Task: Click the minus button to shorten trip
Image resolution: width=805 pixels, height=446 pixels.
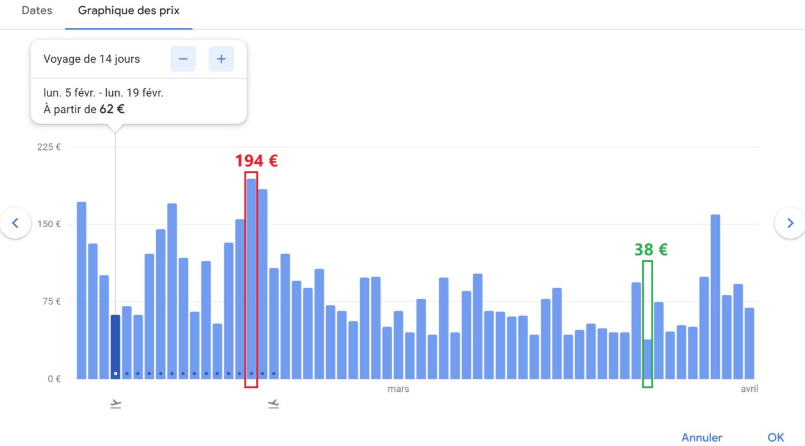Action: [x=183, y=59]
